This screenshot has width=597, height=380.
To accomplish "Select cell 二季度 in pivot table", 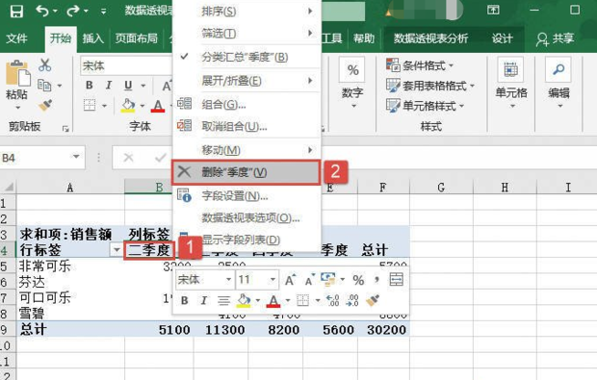I will [x=149, y=250].
